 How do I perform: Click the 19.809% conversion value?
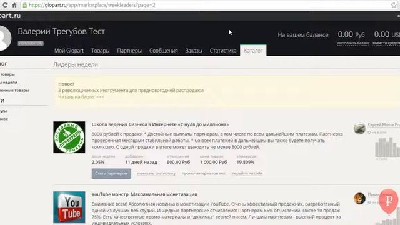point(246,162)
